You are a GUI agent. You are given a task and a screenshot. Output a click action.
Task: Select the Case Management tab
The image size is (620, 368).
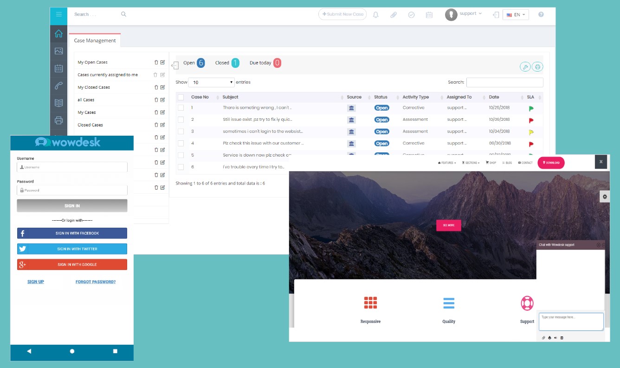pyautogui.click(x=95, y=40)
